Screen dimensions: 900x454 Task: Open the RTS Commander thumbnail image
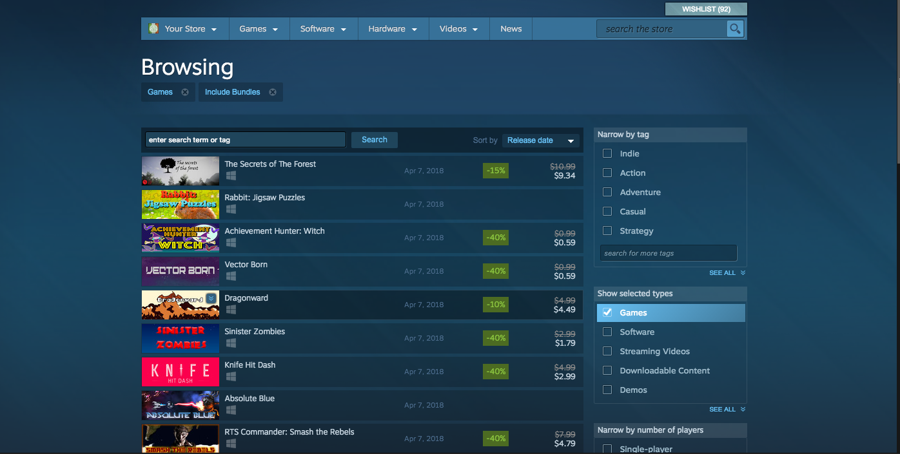pos(181,439)
